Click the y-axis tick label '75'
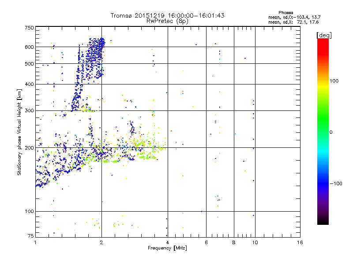The image size is (353, 264). (31, 236)
